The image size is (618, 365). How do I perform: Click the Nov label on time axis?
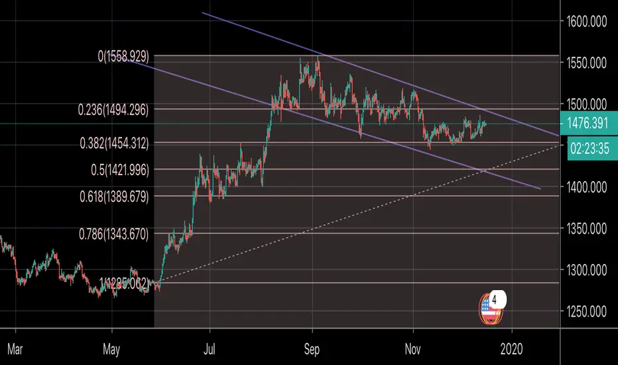412,349
